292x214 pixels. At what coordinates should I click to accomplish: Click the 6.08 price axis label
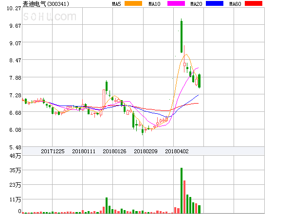click(x=15, y=130)
